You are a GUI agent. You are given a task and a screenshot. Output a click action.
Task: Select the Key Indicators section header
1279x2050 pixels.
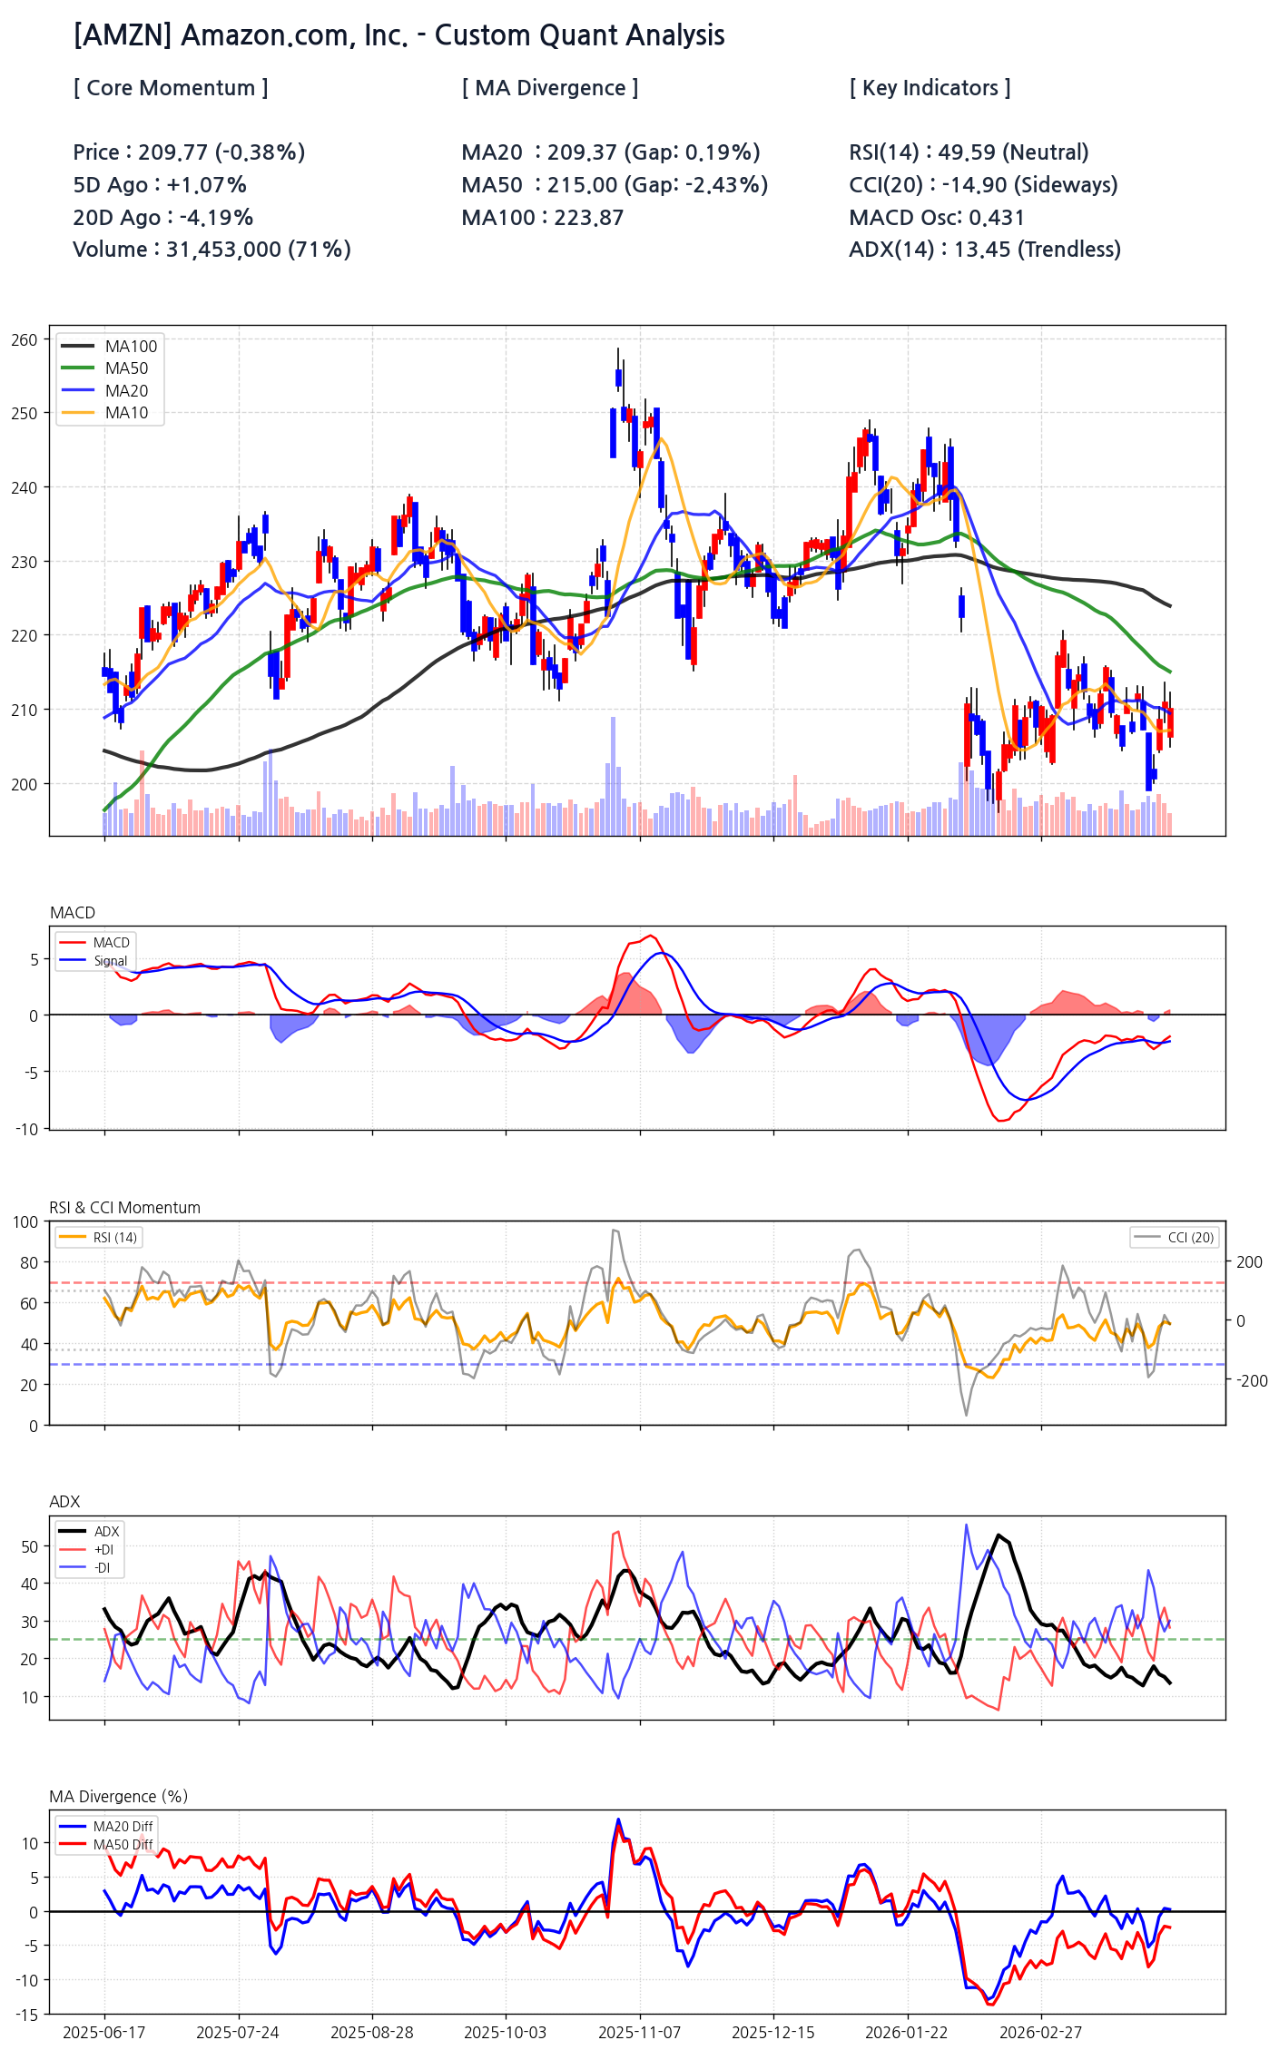coord(930,88)
